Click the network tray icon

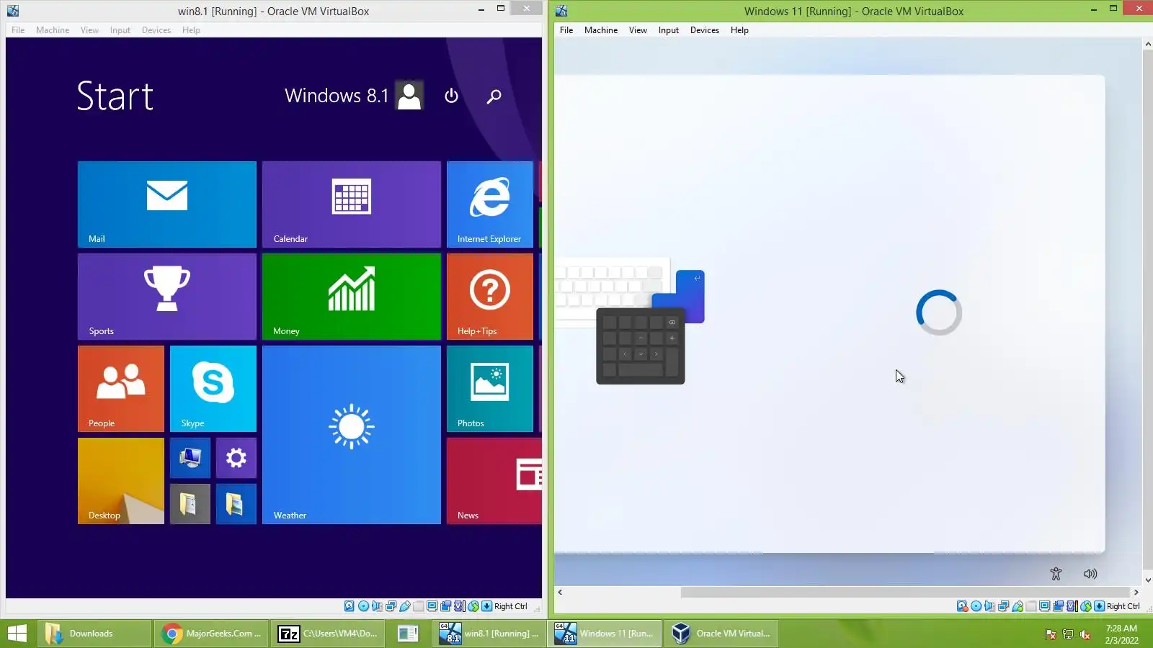coord(1068,634)
